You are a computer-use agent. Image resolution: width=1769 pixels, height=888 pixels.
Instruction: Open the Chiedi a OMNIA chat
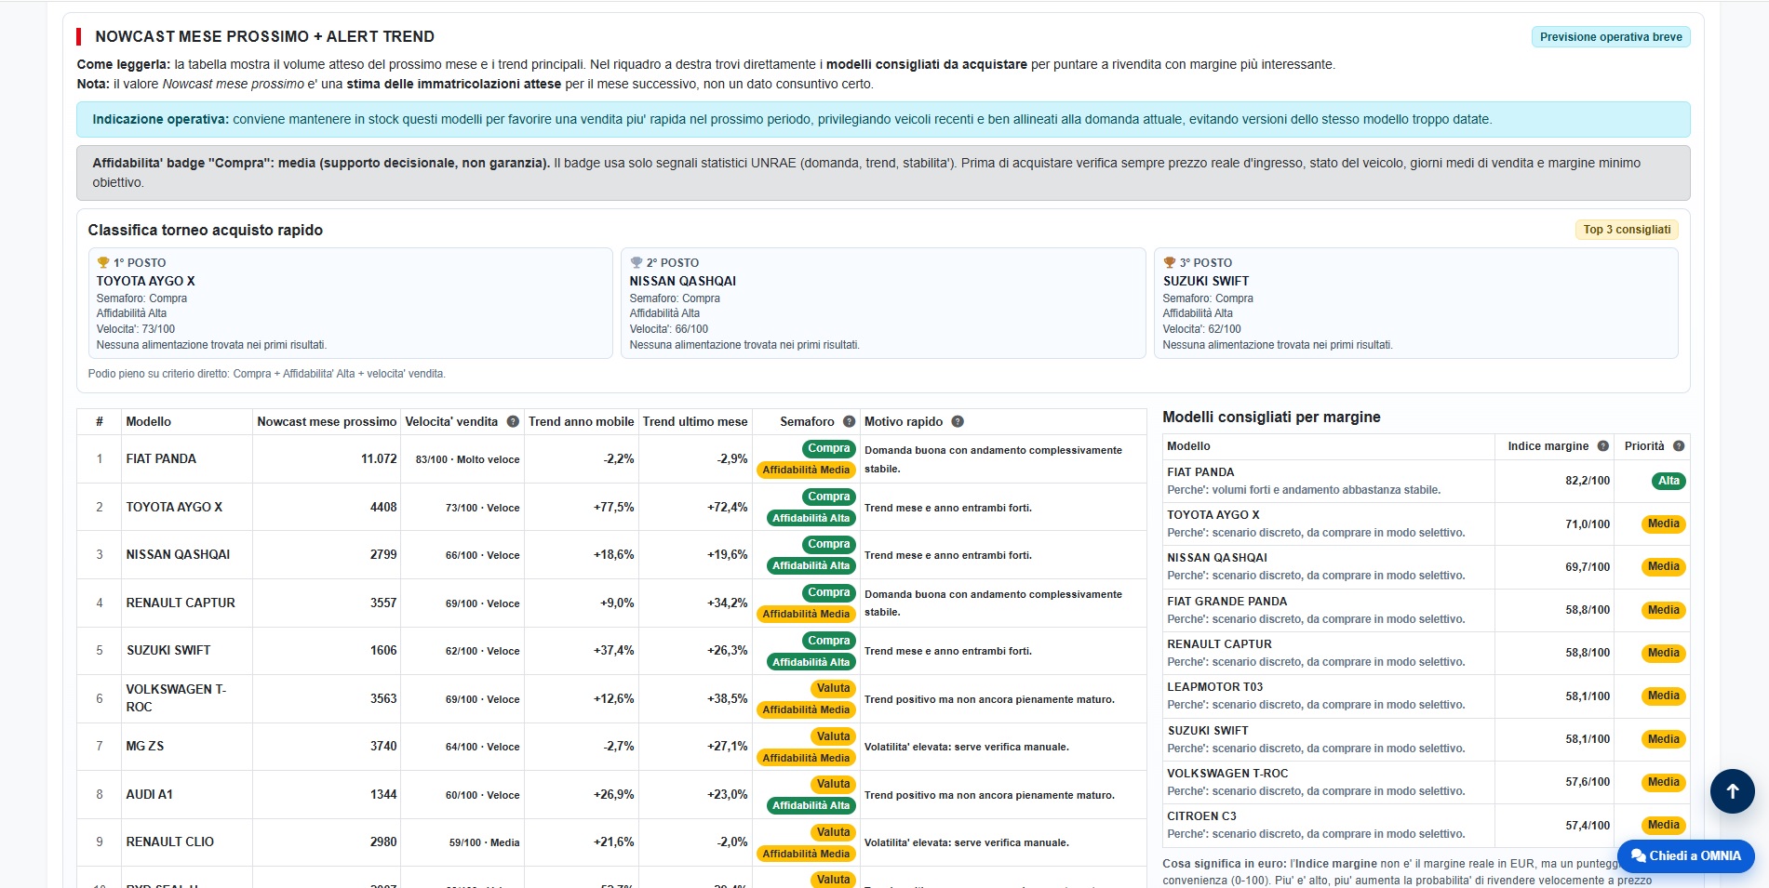(1685, 855)
